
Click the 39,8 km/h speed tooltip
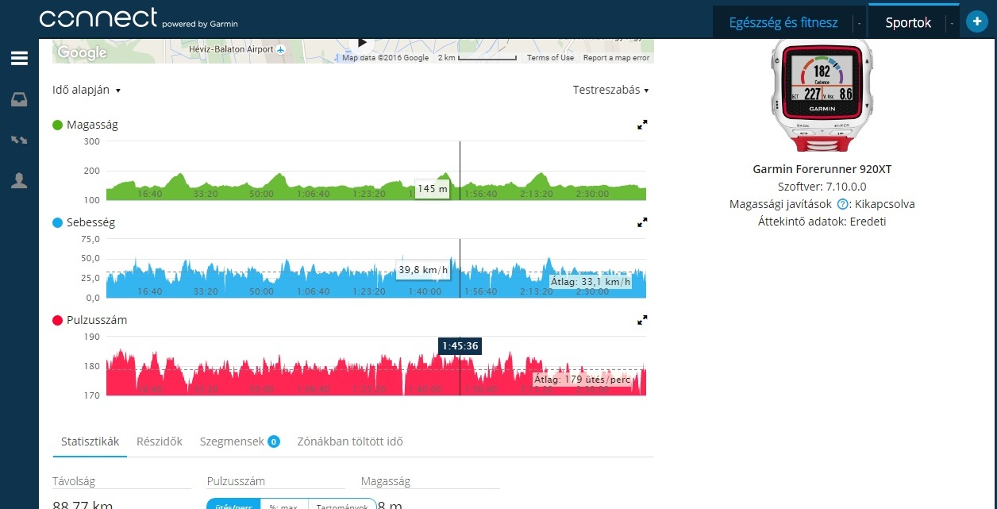click(x=423, y=270)
